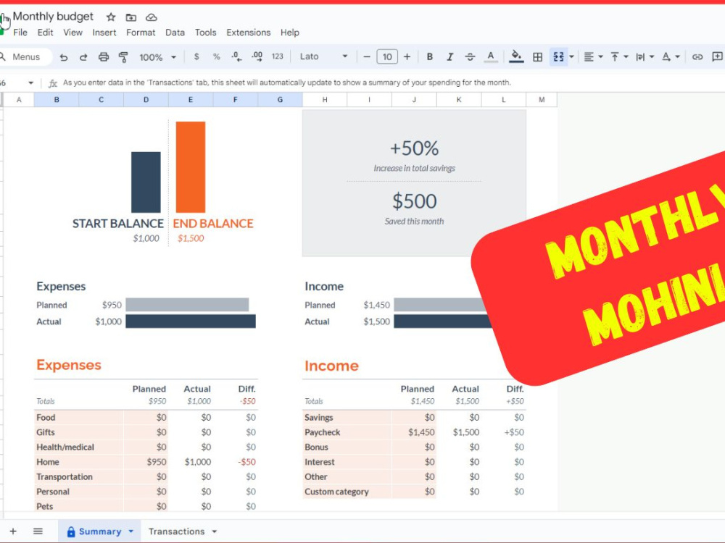This screenshot has width=725, height=543.
Task: Increase font size with plus
Action: 407,56
